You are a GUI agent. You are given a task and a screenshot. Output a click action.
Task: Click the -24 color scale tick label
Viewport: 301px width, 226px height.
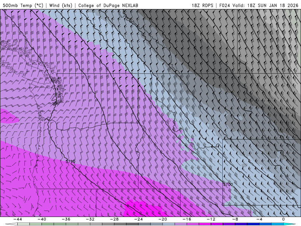pos(138,219)
